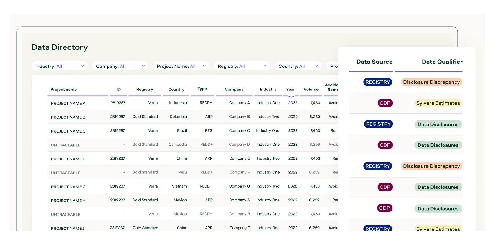Image resolution: width=495 pixels, height=245 pixels.
Task: Expand the Registry: All dropdown
Action: click(242, 66)
